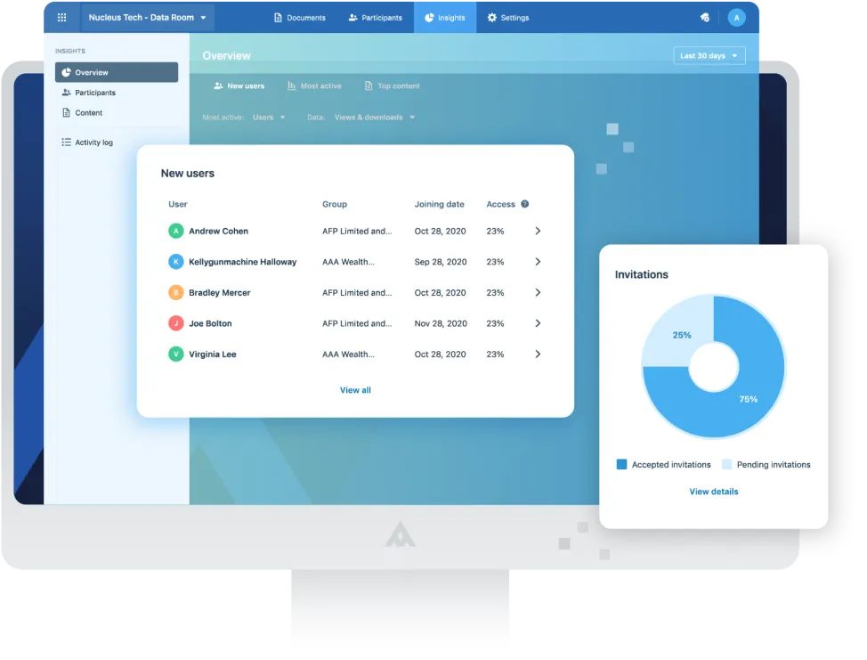Click the name Kellygunmachine Halloway
The image size is (867, 660).
[243, 262]
